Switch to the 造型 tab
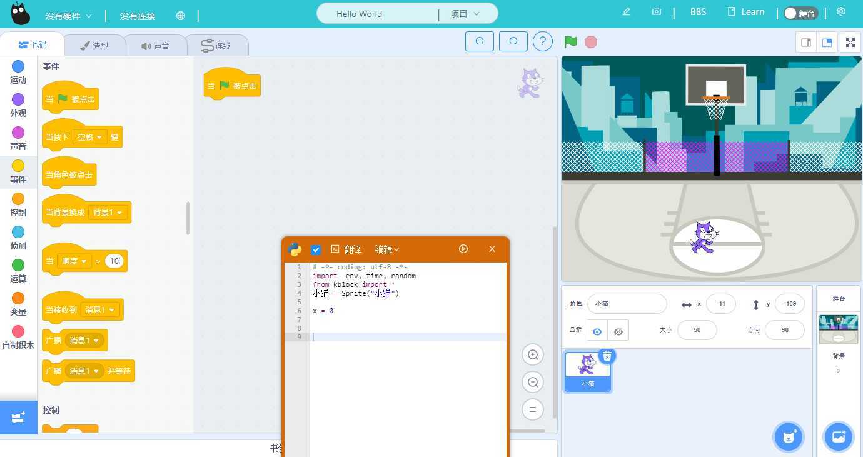The image size is (863, 457). click(94, 46)
